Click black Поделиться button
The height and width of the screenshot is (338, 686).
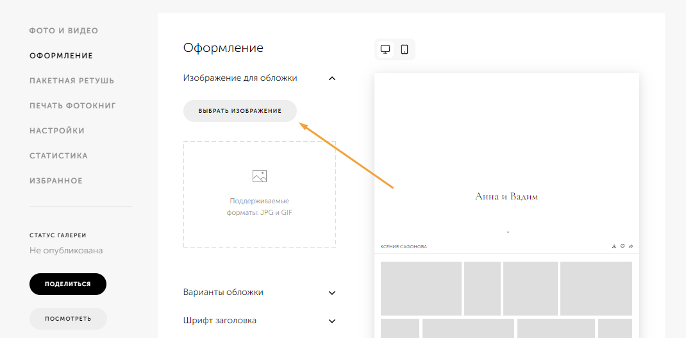pos(68,284)
